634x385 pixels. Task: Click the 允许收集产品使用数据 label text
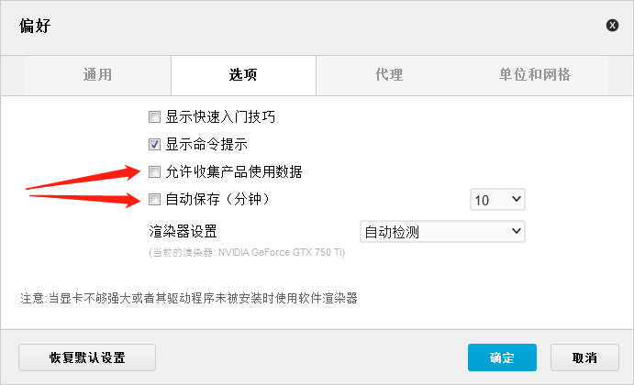pyautogui.click(x=234, y=171)
